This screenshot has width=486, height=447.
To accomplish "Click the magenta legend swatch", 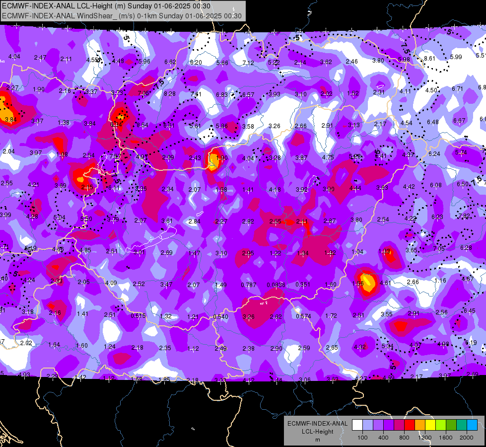I will point(399,425).
